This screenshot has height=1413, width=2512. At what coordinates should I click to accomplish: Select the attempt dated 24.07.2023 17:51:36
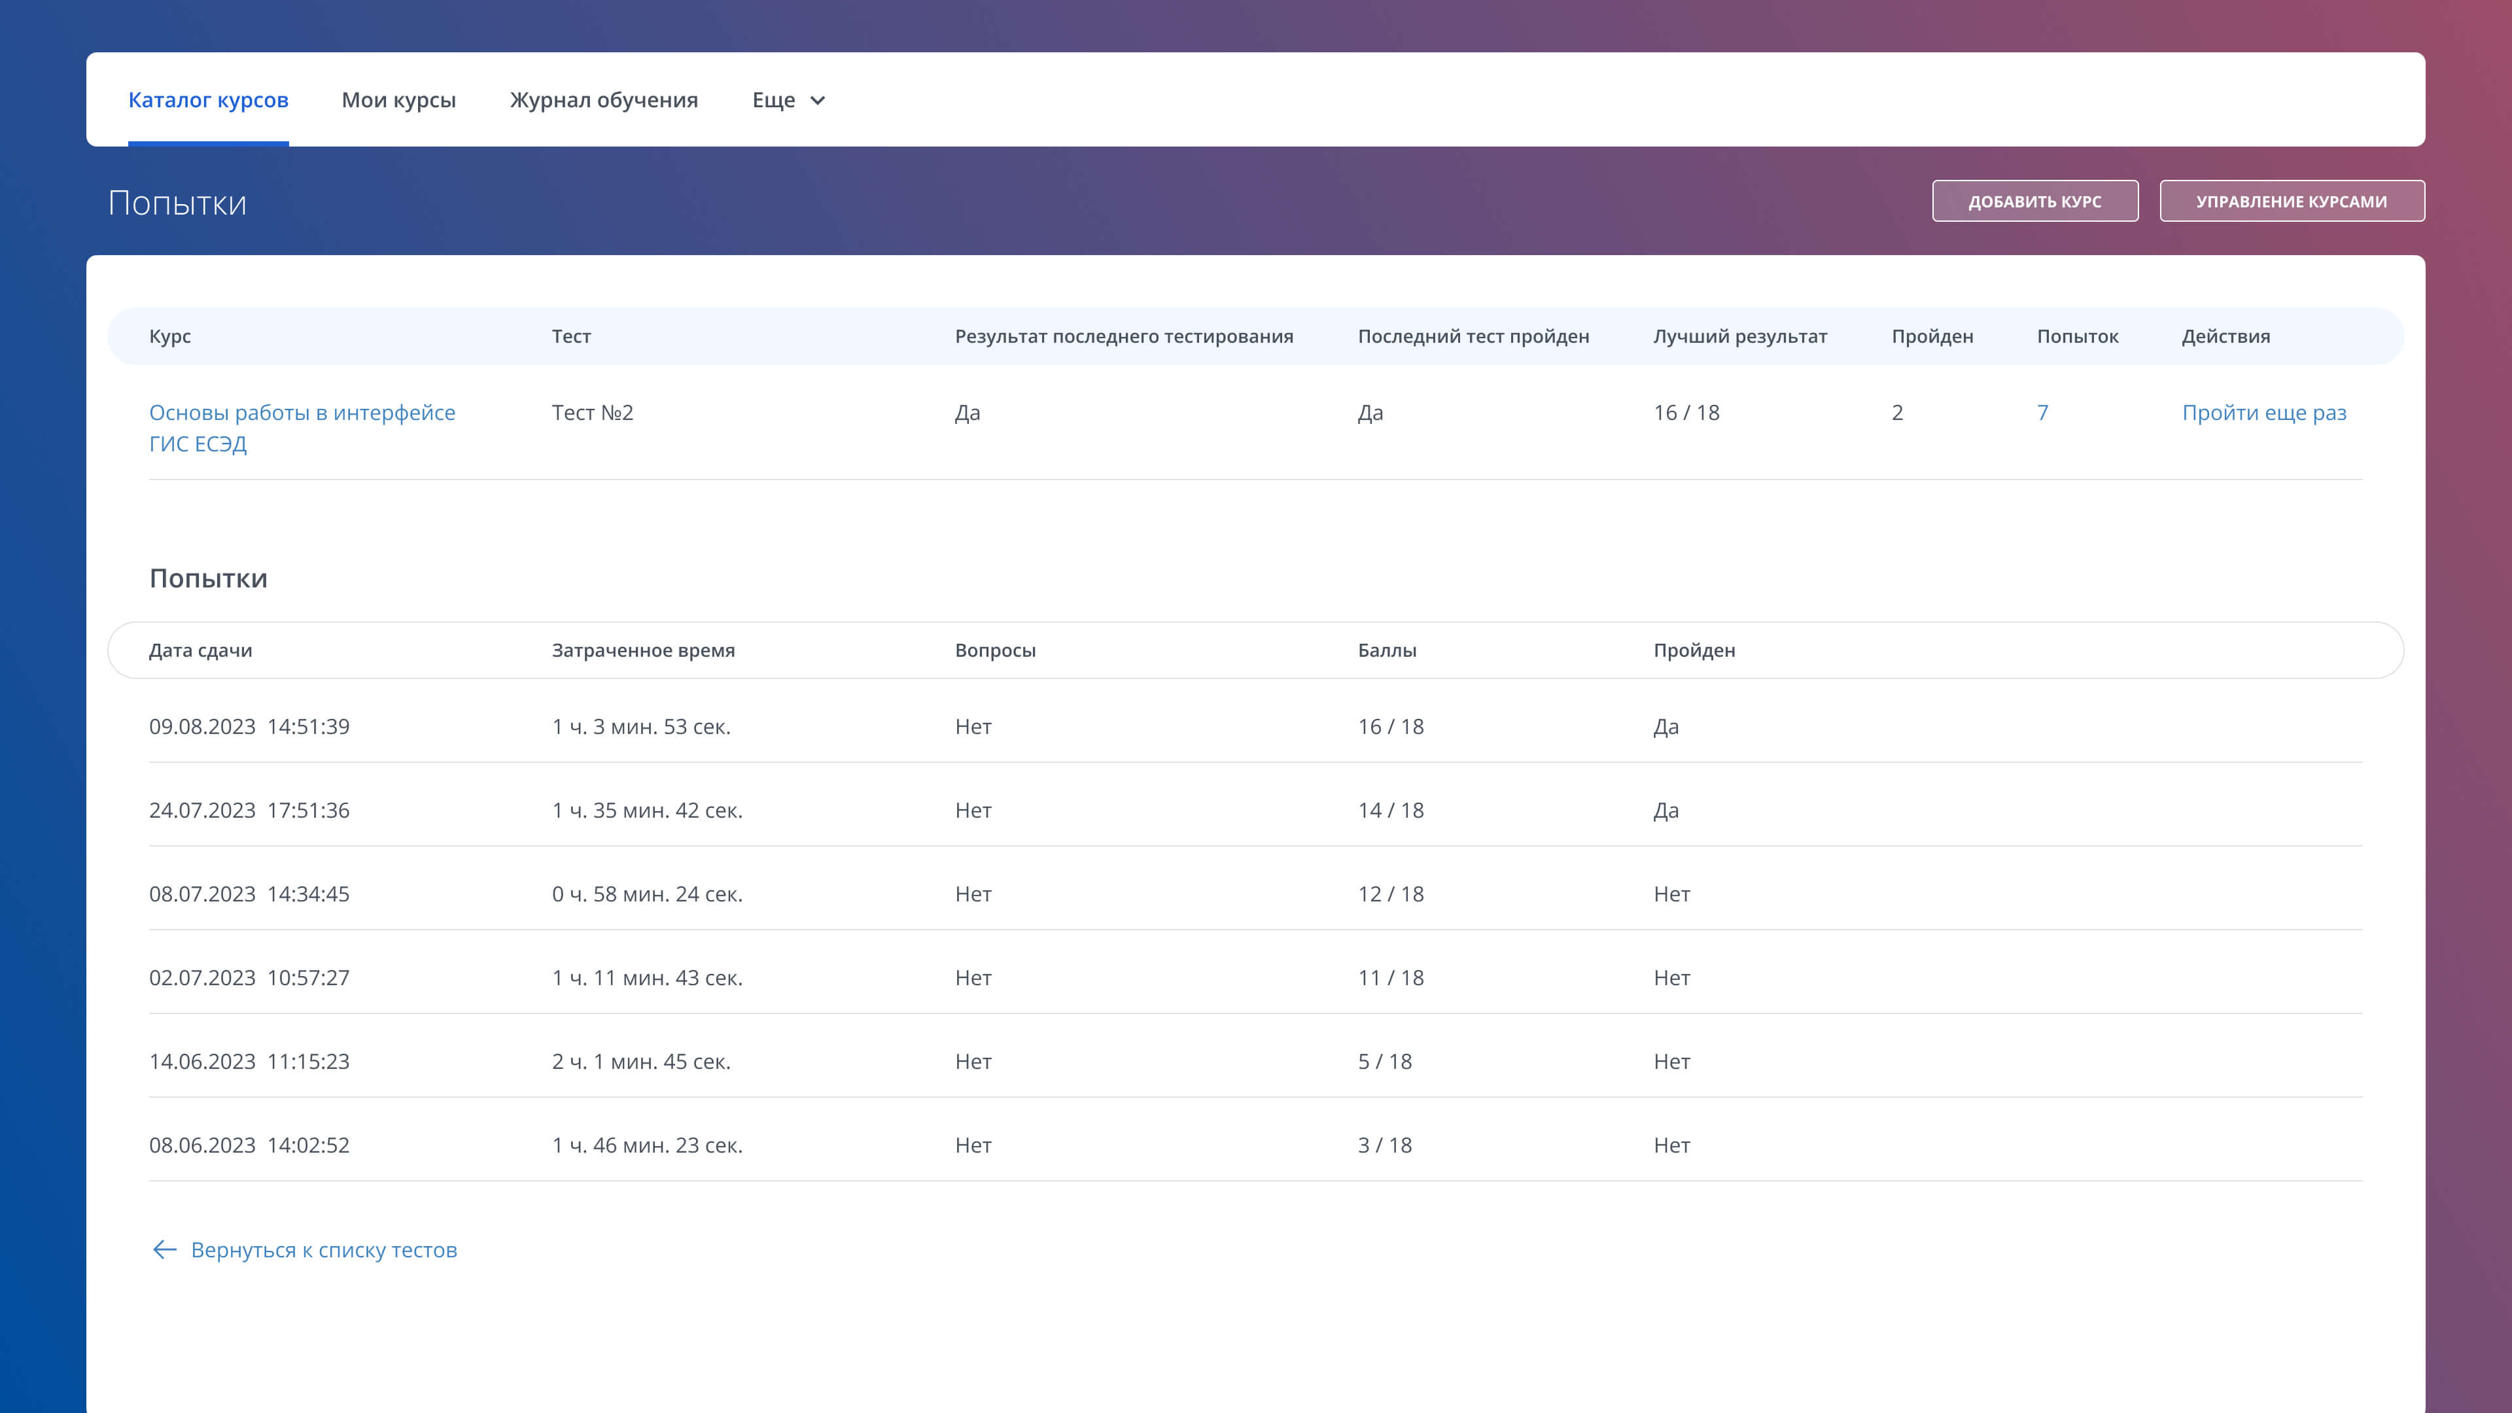pos(249,811)
